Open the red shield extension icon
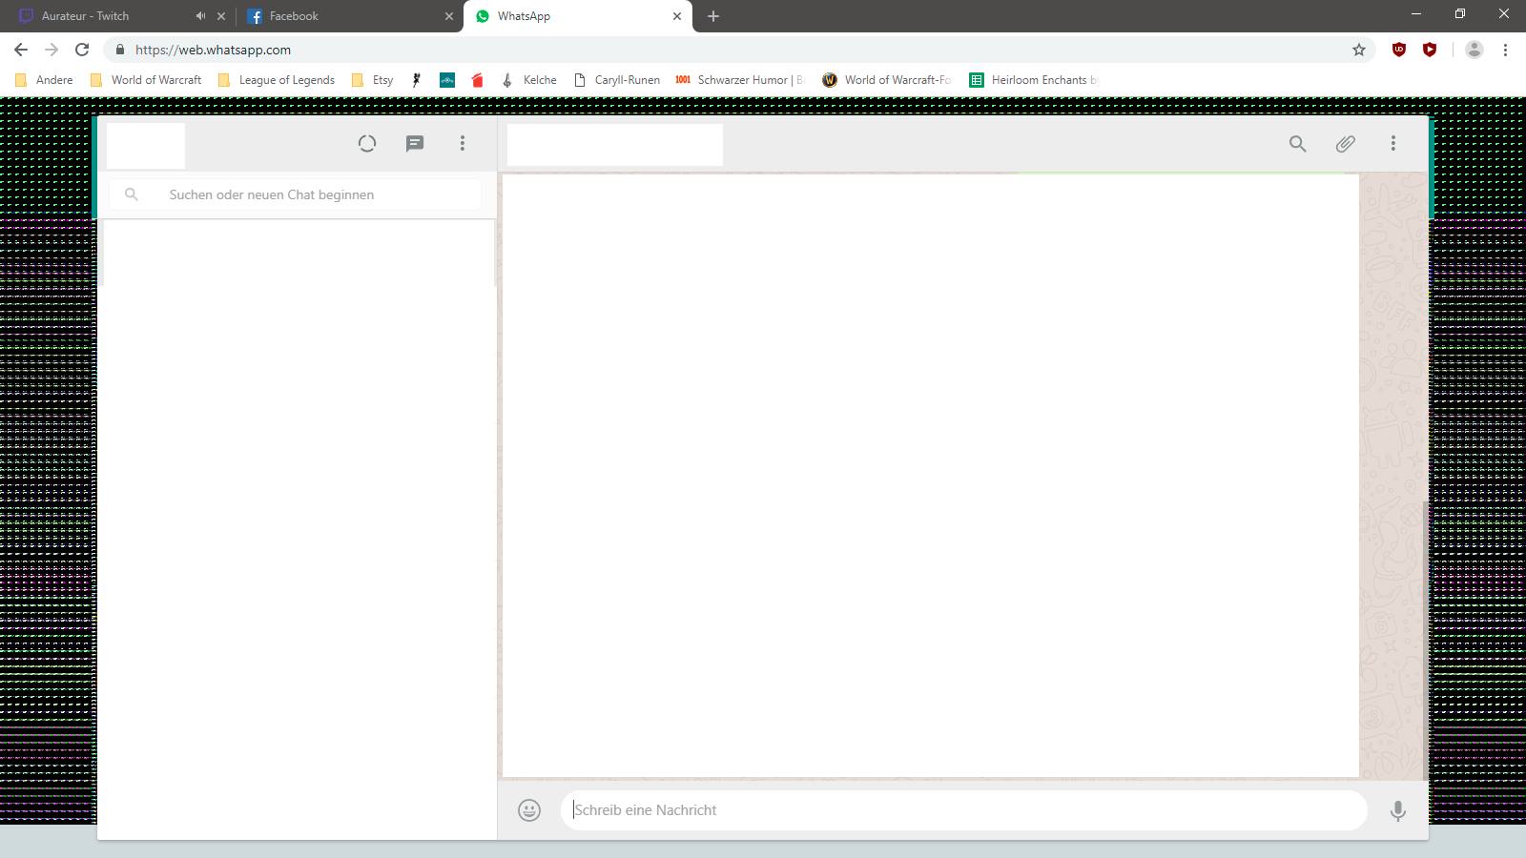 point(1430,50)
